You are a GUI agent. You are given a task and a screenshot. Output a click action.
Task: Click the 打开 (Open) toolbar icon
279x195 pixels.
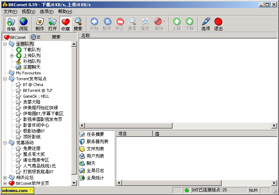52,24
